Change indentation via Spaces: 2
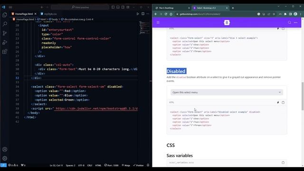The image size is (304, 171). (71, 165)
